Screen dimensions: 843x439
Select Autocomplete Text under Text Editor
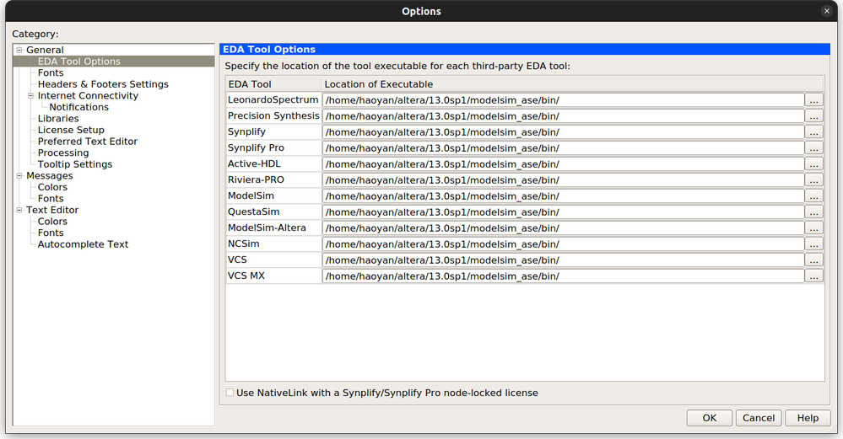[83, 244]
